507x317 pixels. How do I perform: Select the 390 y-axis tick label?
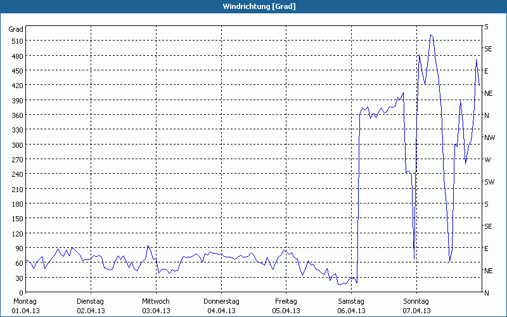coord(18,101)
